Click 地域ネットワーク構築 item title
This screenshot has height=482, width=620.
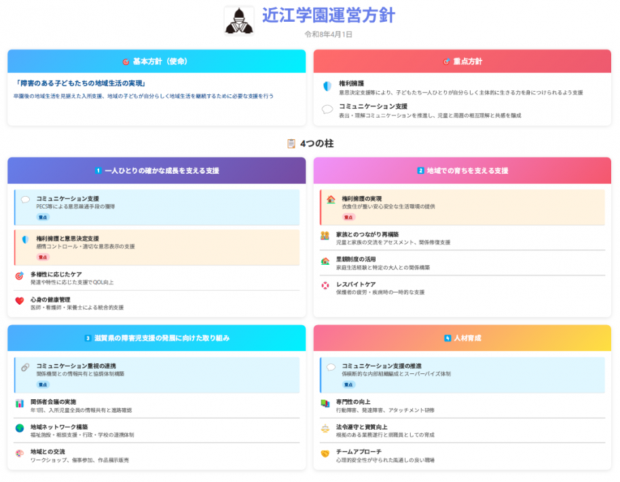pos(59,427)
